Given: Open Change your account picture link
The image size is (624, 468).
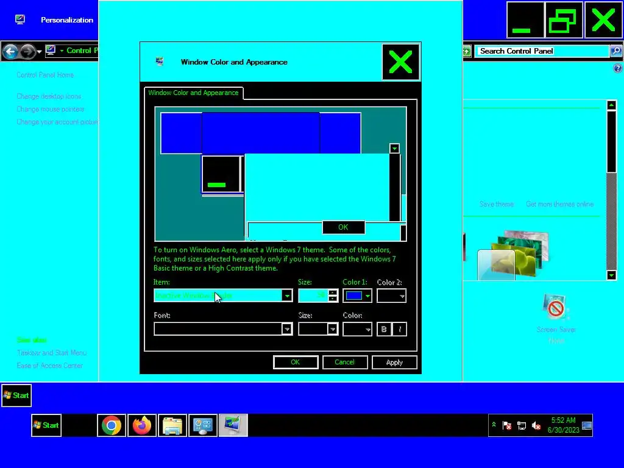Looking at the screenshot, I should [57, 122].
